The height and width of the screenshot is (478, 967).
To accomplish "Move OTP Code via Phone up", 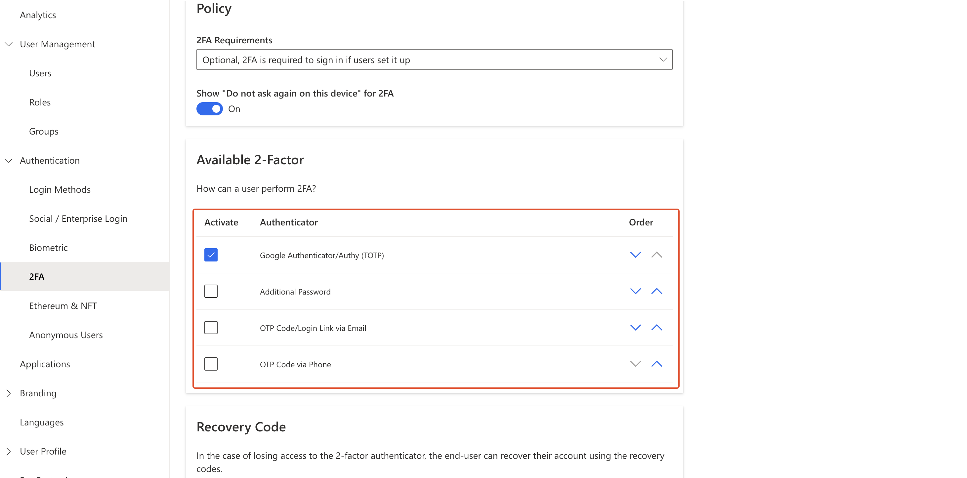I will click(656, 364).
